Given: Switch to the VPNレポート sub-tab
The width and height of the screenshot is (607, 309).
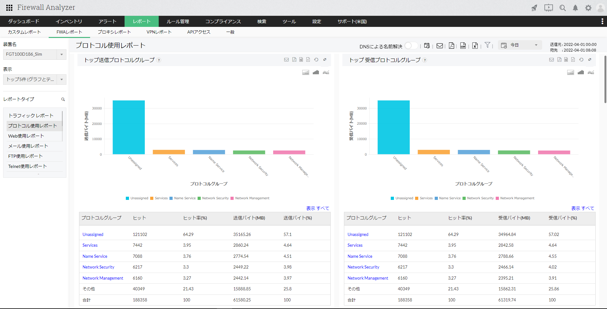Looking at the screenshot, I should 159,32.
